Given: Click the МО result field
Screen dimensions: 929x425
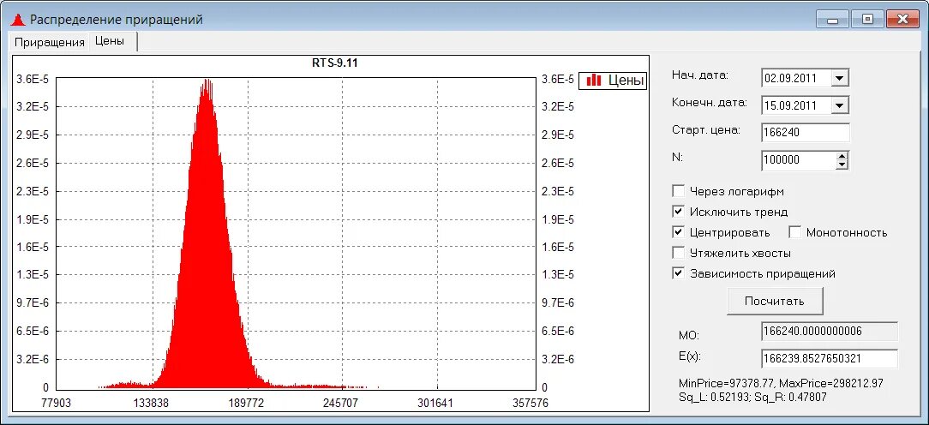Looking at the screenshot, I should [x=830, y=331].
